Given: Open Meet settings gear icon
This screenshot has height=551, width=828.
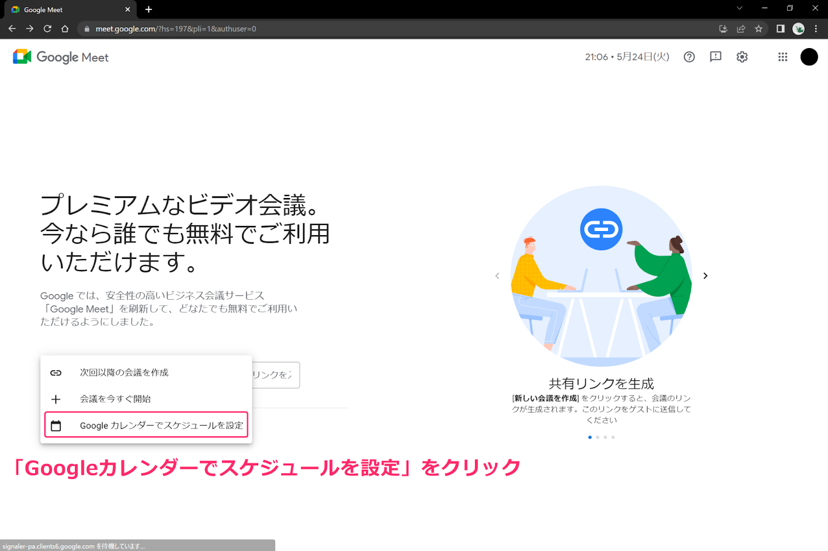Looking at the screenshot, I should point(742,57).
